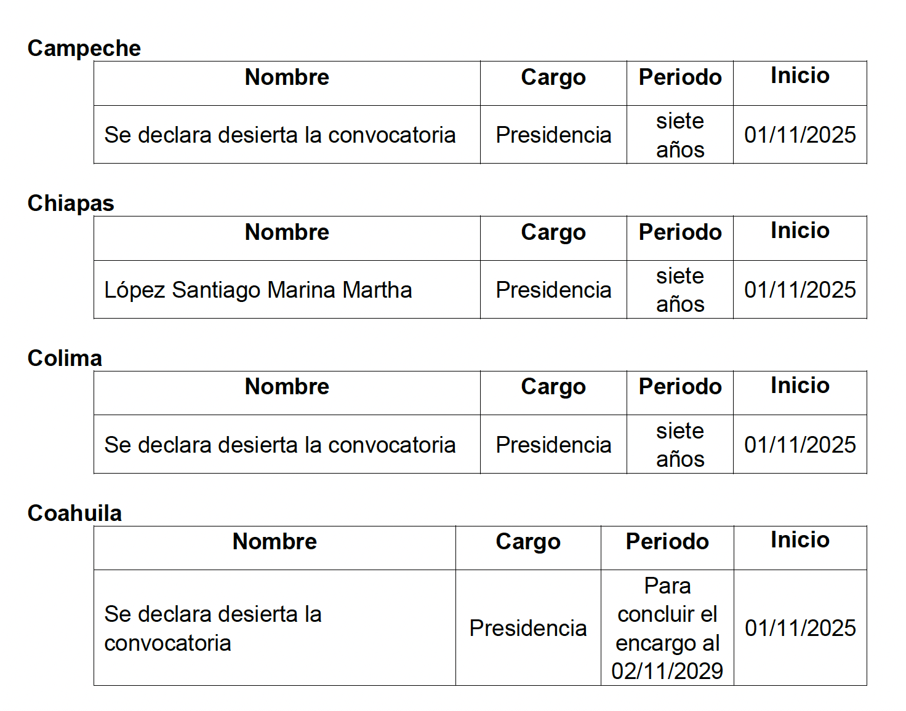
Task: Click the Chiapas section heading
Action: tap(71, 203)
